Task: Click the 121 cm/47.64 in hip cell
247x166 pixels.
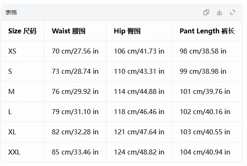Action: pyautogui.click(x=139, y=132)
